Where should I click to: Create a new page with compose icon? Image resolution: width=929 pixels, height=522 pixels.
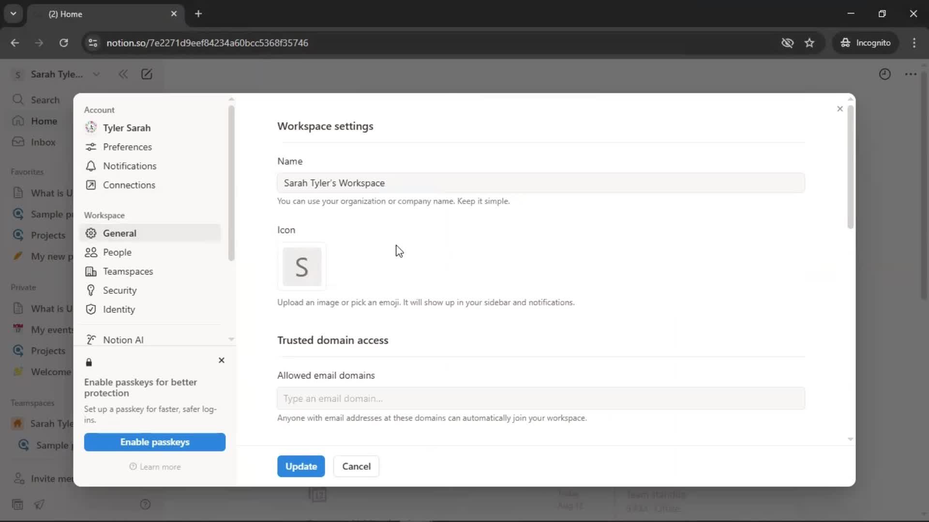[147, 74]
